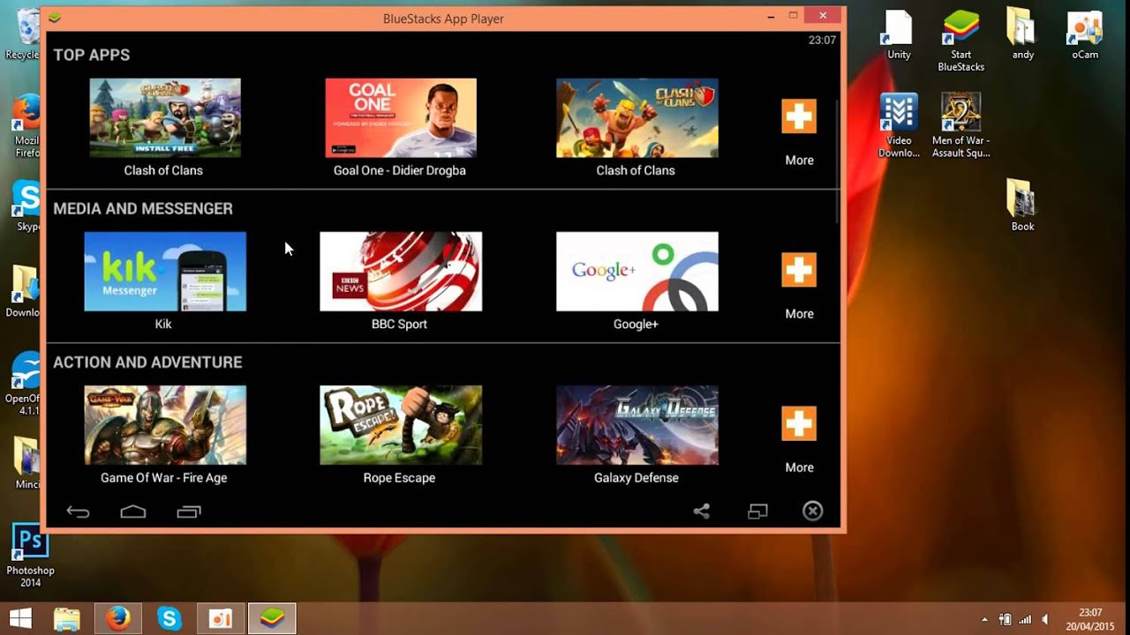
Task: Click the ACTION AND ADVENTURE section heading
Action: 147,362
